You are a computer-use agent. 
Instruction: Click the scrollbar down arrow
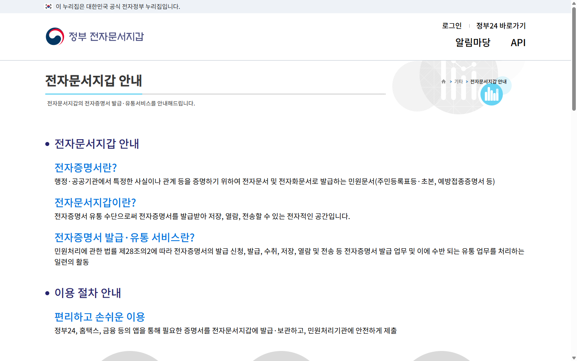574,358
